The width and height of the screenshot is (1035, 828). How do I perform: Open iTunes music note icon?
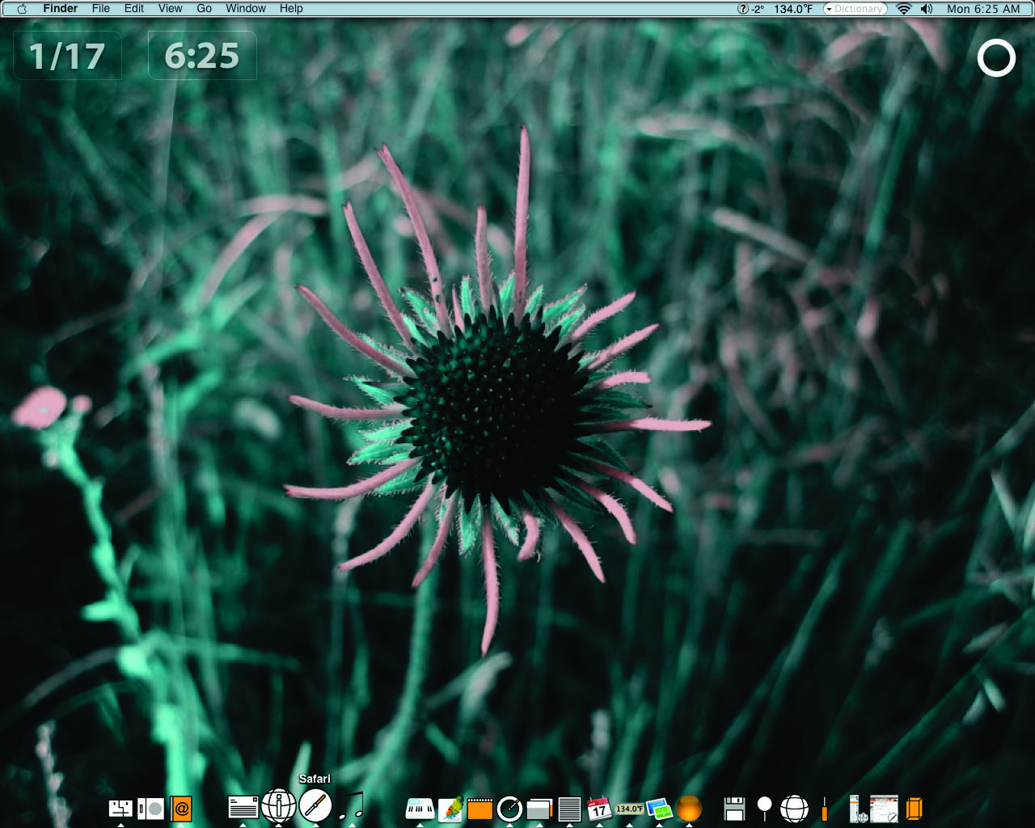352,806
